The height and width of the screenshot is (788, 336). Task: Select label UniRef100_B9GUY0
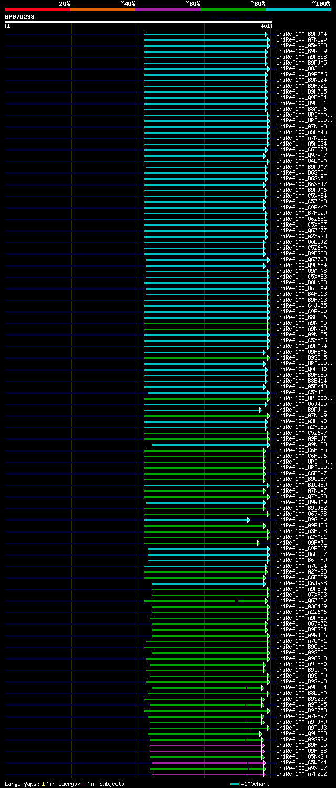pyautogui.click(x=302, y=520)
